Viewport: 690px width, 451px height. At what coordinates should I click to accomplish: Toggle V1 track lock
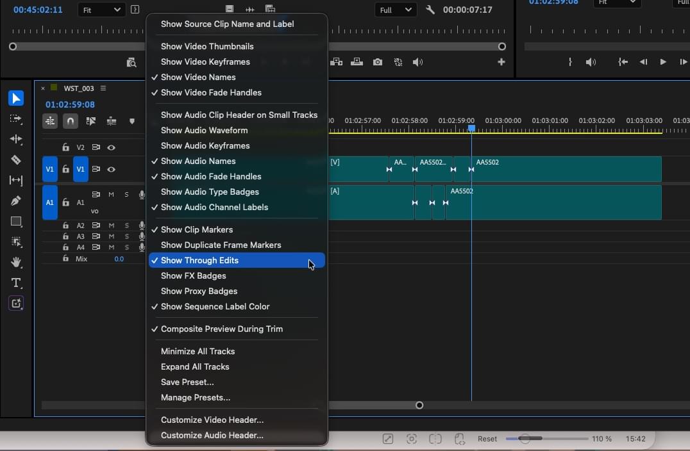click(65, 168)
